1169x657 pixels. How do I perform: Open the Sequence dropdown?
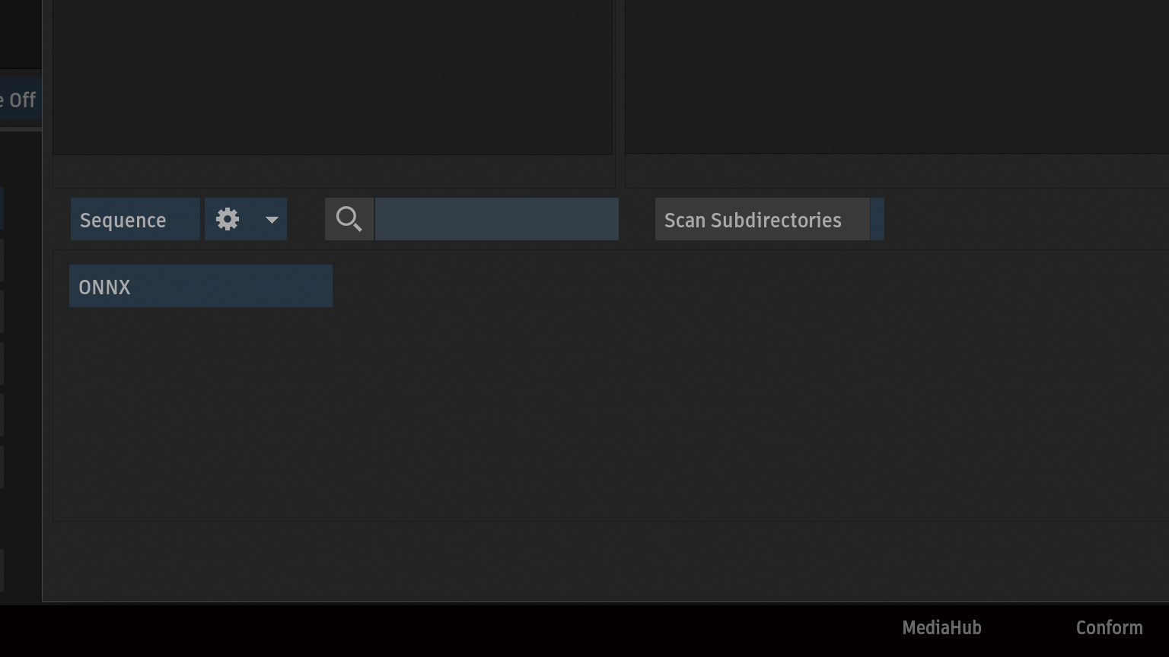pyautogui.click(x=135, y=220)
